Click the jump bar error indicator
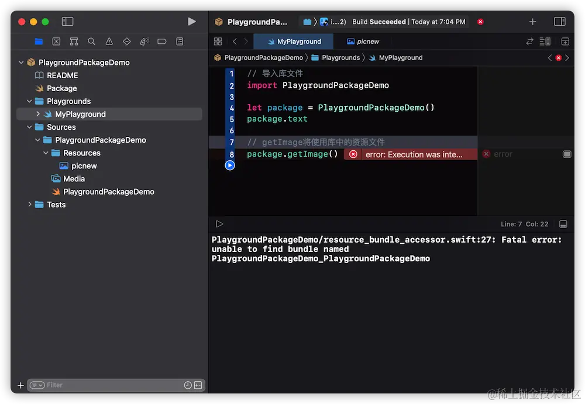The image size is (585, 404). tap(558, 57)
